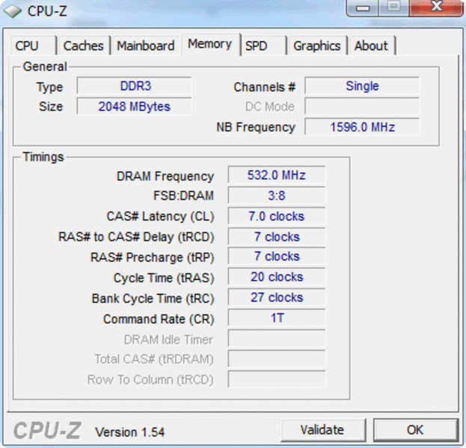The width and height of the screenshot is (466, 448).
Task: Click the FSB:DRAM label
Action: pyautogui.click(x=183, y=196)
